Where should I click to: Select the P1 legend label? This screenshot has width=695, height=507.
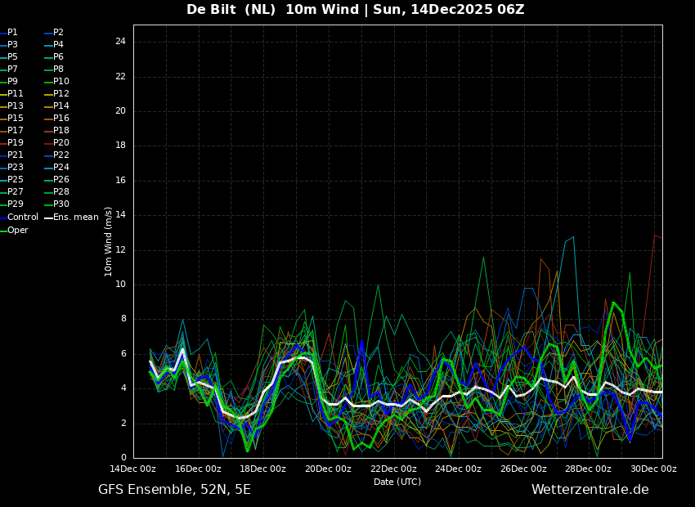click(12, 33)
